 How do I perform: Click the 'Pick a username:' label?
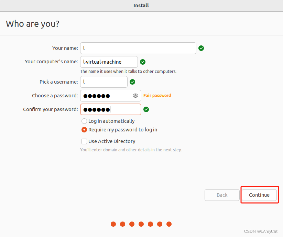[59, 82]
